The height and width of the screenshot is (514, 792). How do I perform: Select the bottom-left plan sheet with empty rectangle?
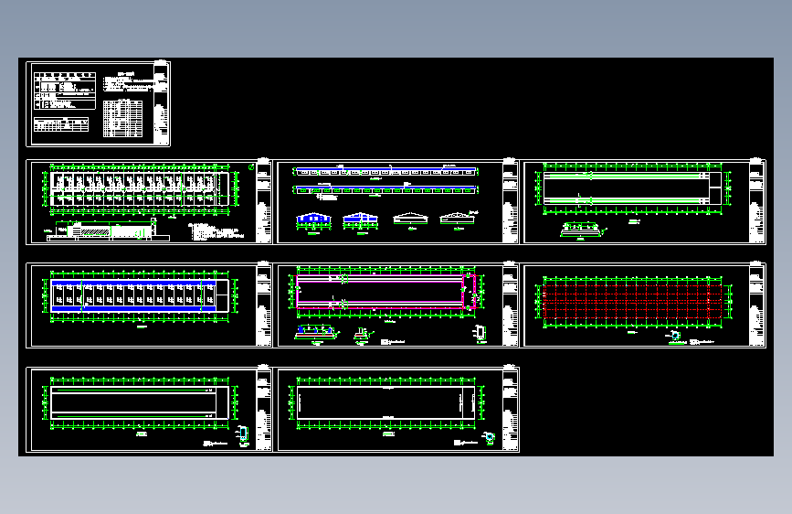click(x=149, y=410)
